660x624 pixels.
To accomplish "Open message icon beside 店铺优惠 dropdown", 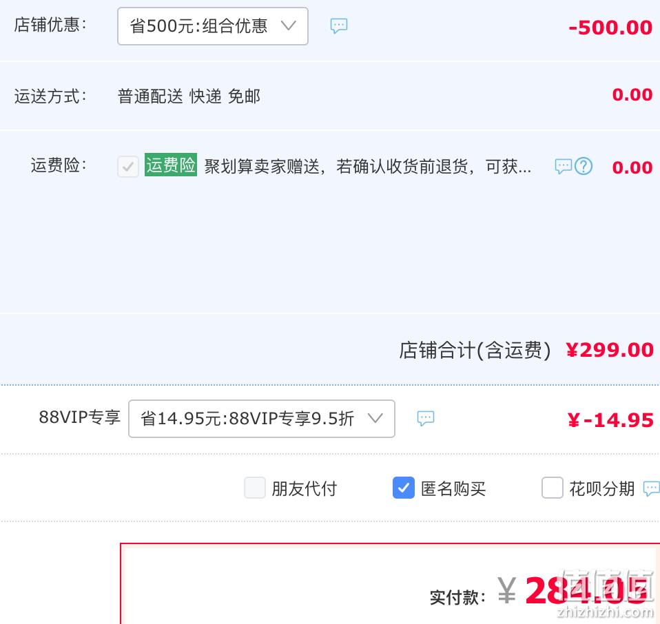I will pyautogui.click(x=339, y=26).
